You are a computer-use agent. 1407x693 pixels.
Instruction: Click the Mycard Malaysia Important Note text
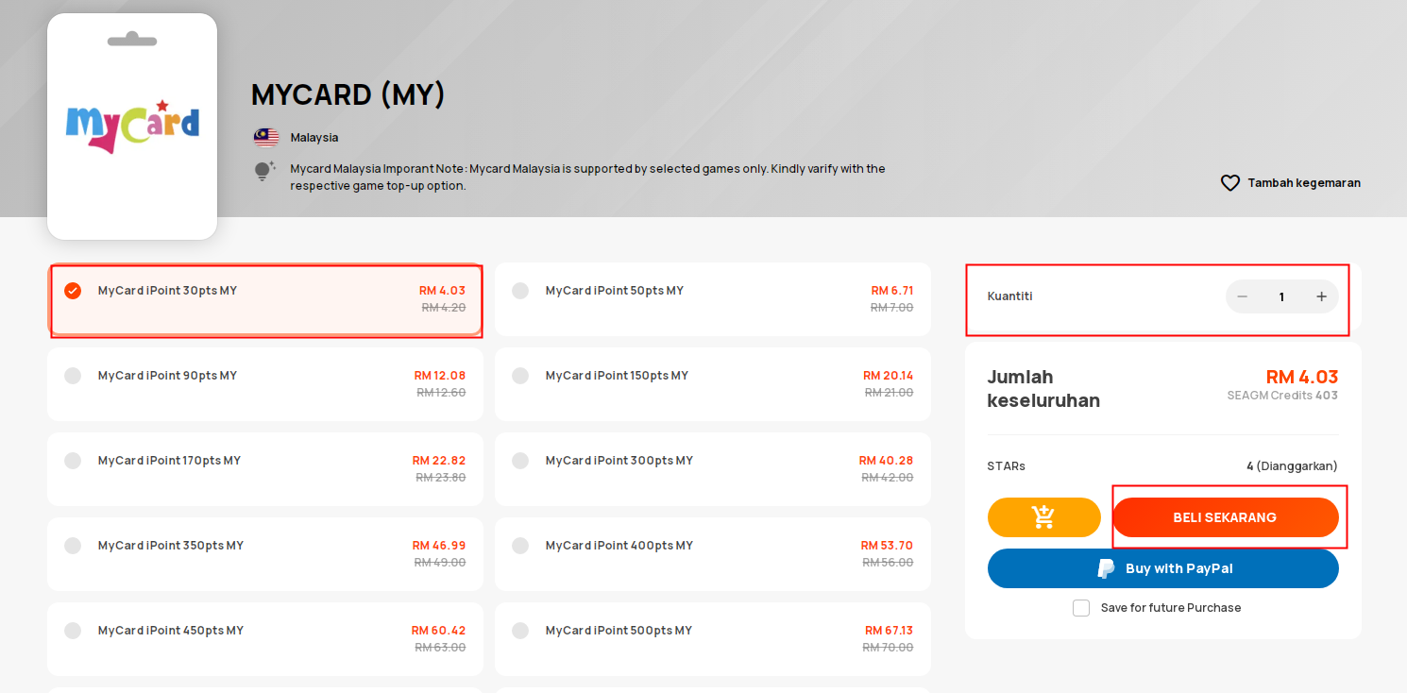pos(587,177)
